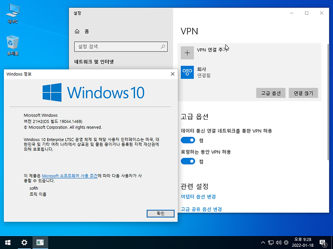
Task: Click the volume speaker tray icon
Action: [x=278, y=242]
